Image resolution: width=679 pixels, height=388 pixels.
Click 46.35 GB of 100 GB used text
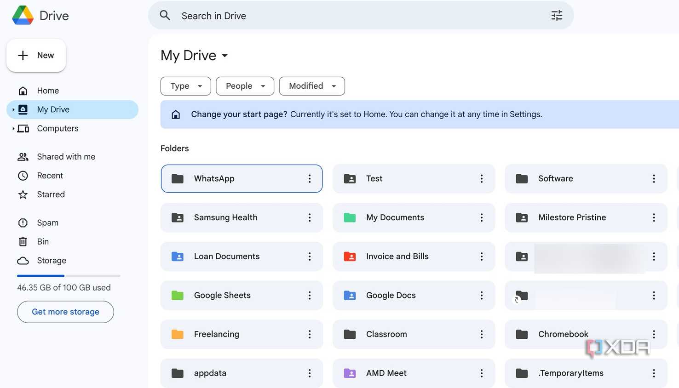(x=64, y=288)
